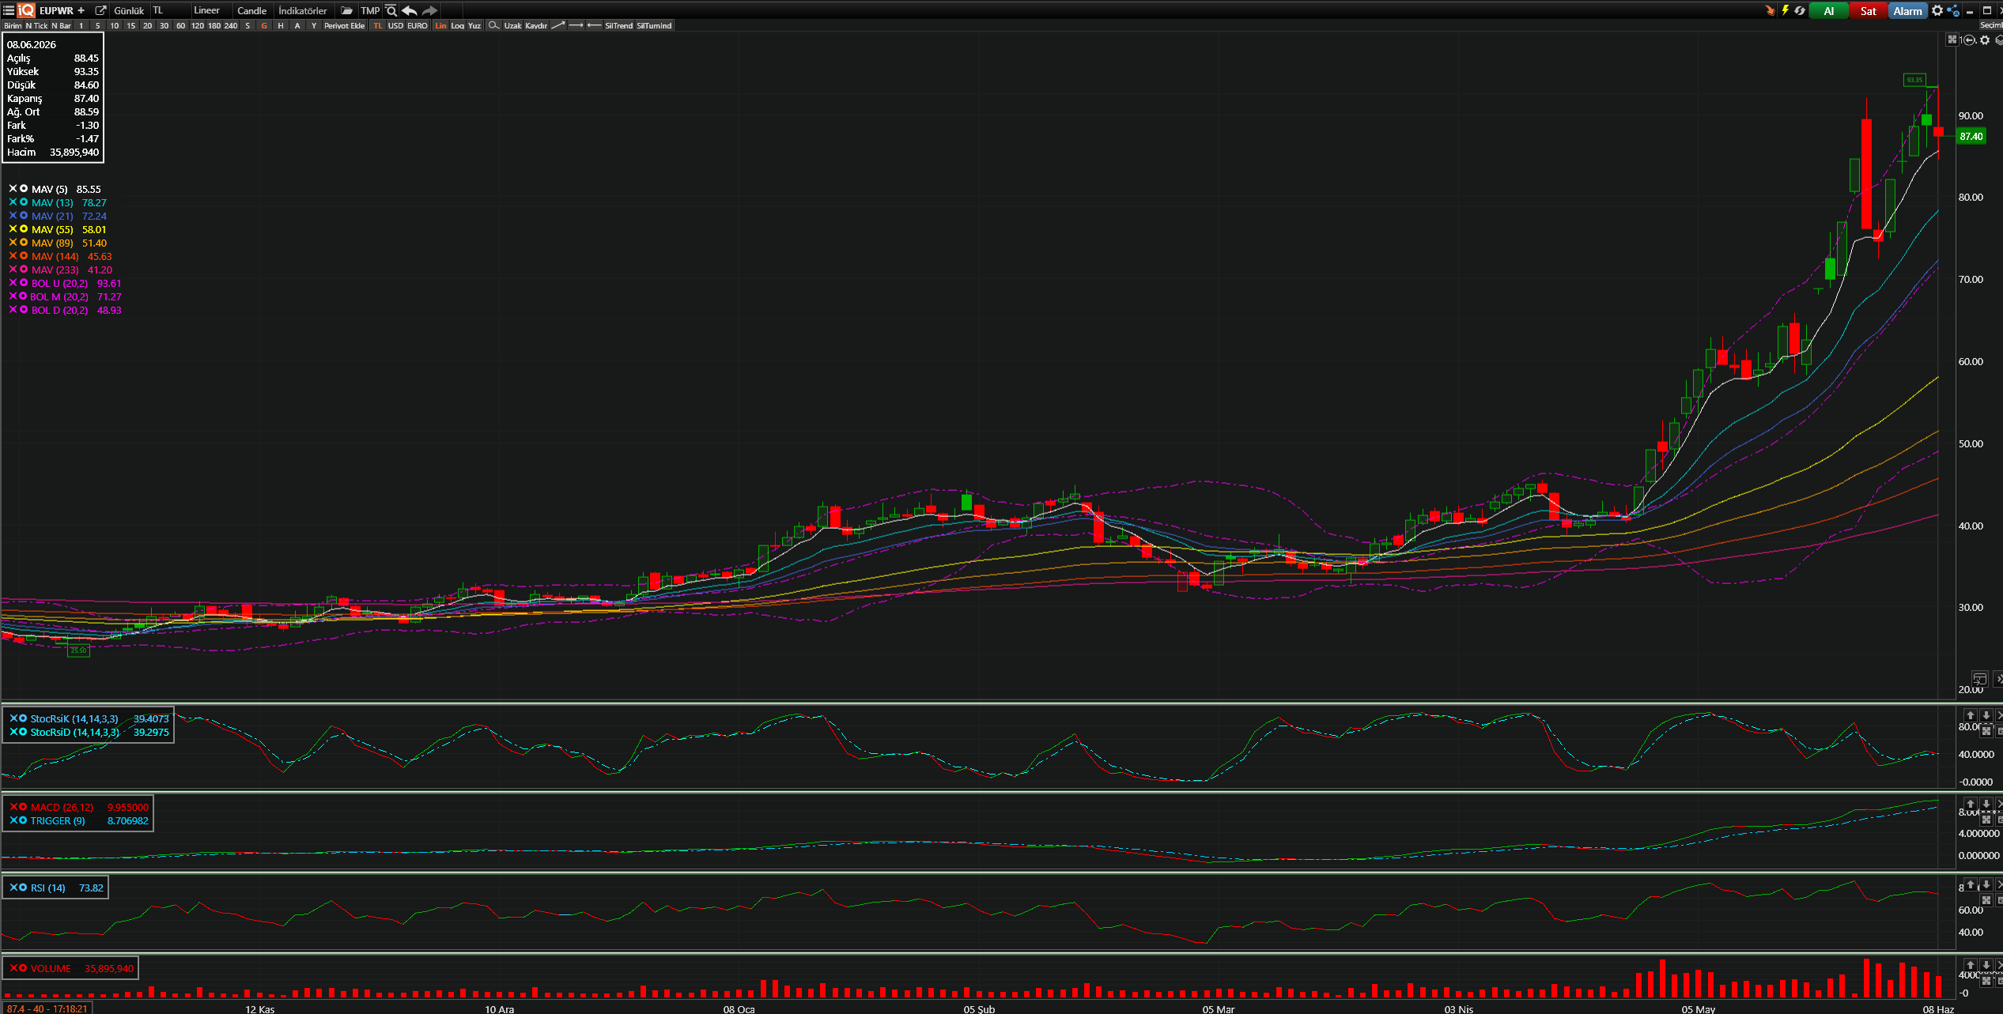Image resolution: width=2003 pixels, height=1014 pixels.
Task: Select the A monthly period
Action: click(x=297, y=25)
